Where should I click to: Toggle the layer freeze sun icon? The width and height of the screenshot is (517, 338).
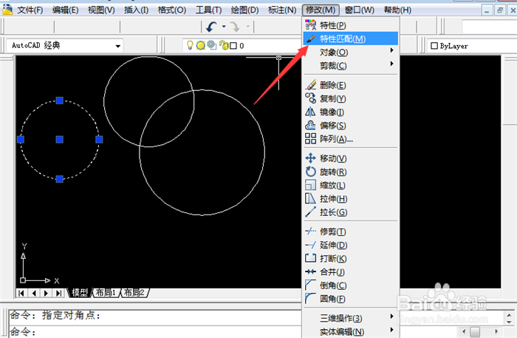pyautogui.click(x=200, y=45)
